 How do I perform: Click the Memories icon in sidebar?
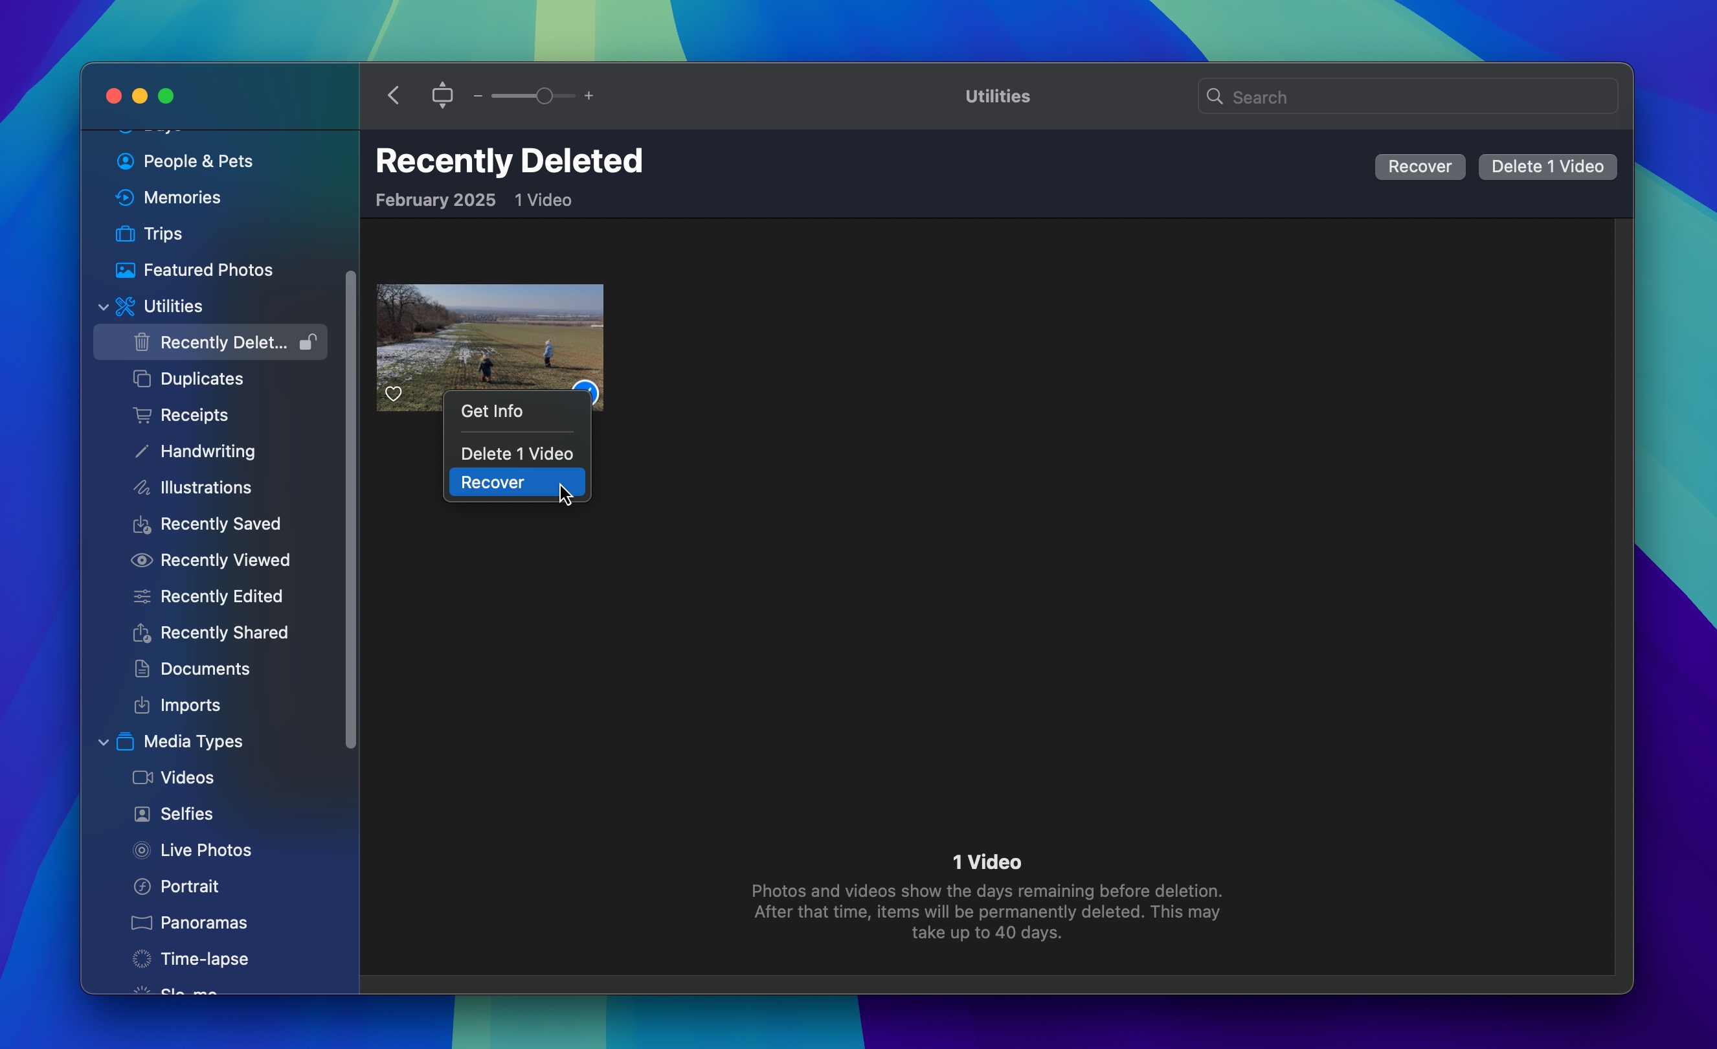click(x=125, y=197)
